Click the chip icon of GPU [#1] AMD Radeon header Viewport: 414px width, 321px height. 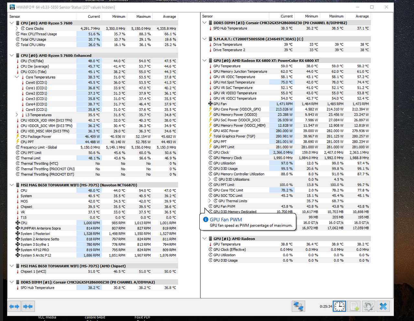click(210, 239)
